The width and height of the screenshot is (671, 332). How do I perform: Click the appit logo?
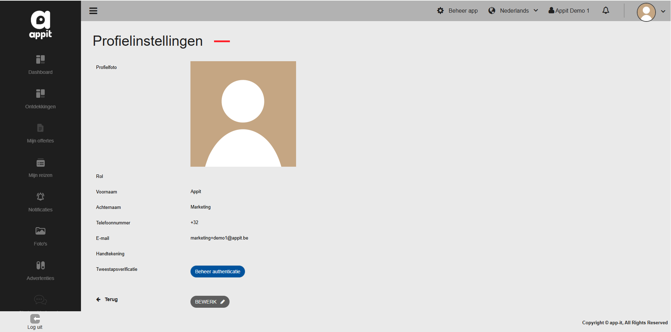[x=40, y=24]
